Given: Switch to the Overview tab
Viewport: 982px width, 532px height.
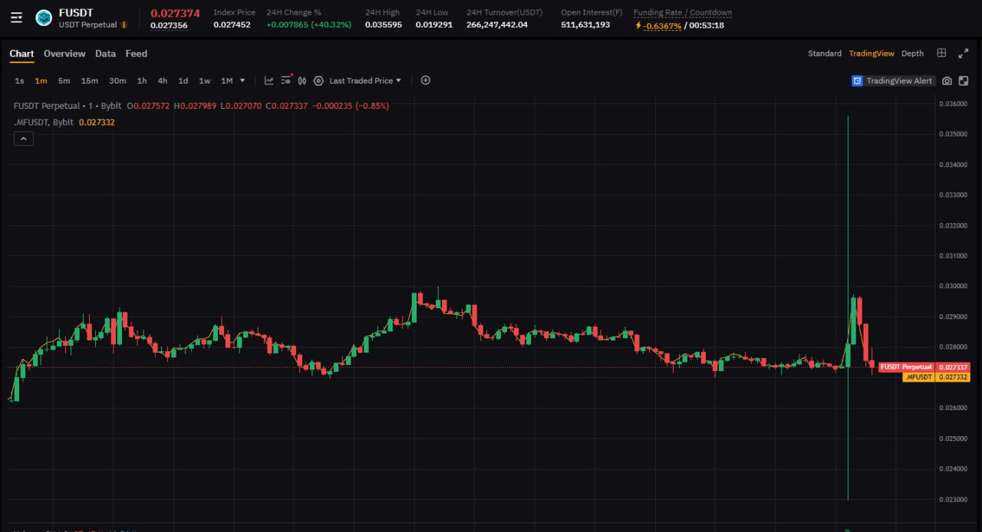Looking at the screenshot, I should 64,54.
